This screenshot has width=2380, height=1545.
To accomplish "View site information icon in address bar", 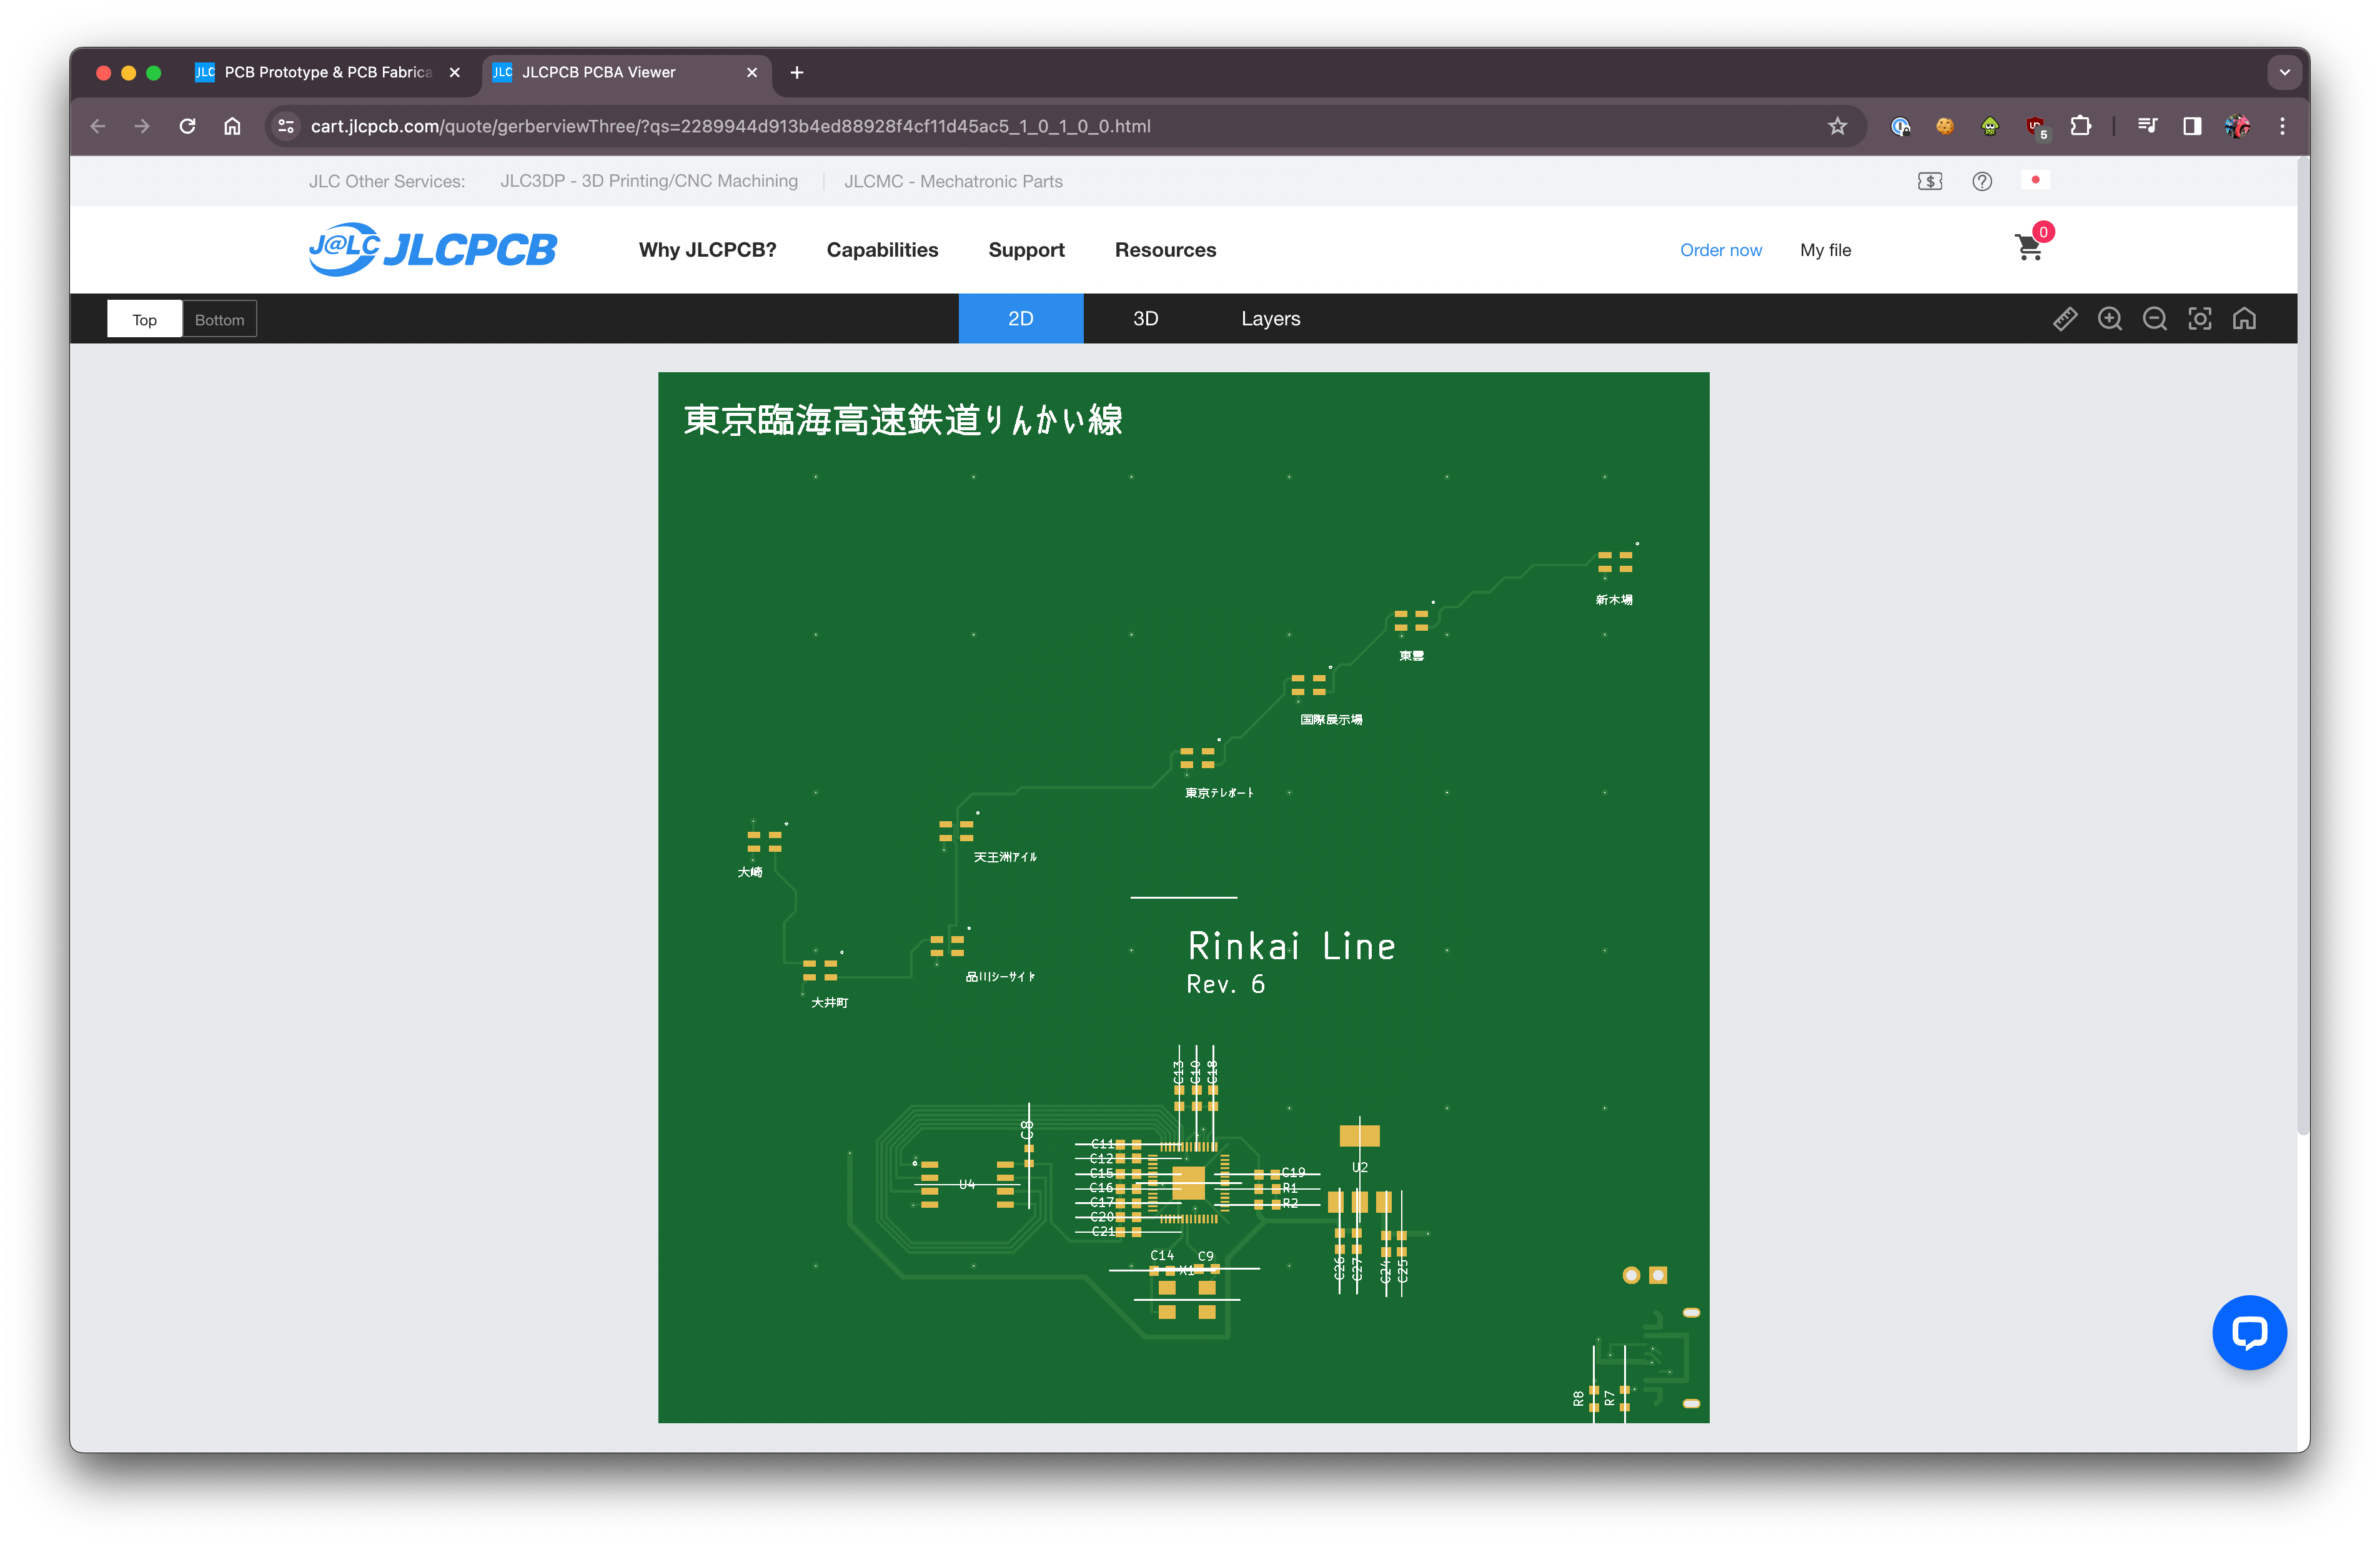I will coord(286,126).
